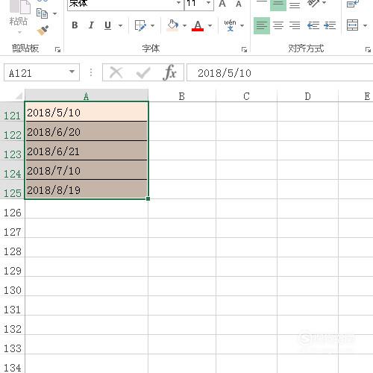Open underline style dropdown arrow
Viewport: 373px width, 373px height.
(x=120, y=25)
